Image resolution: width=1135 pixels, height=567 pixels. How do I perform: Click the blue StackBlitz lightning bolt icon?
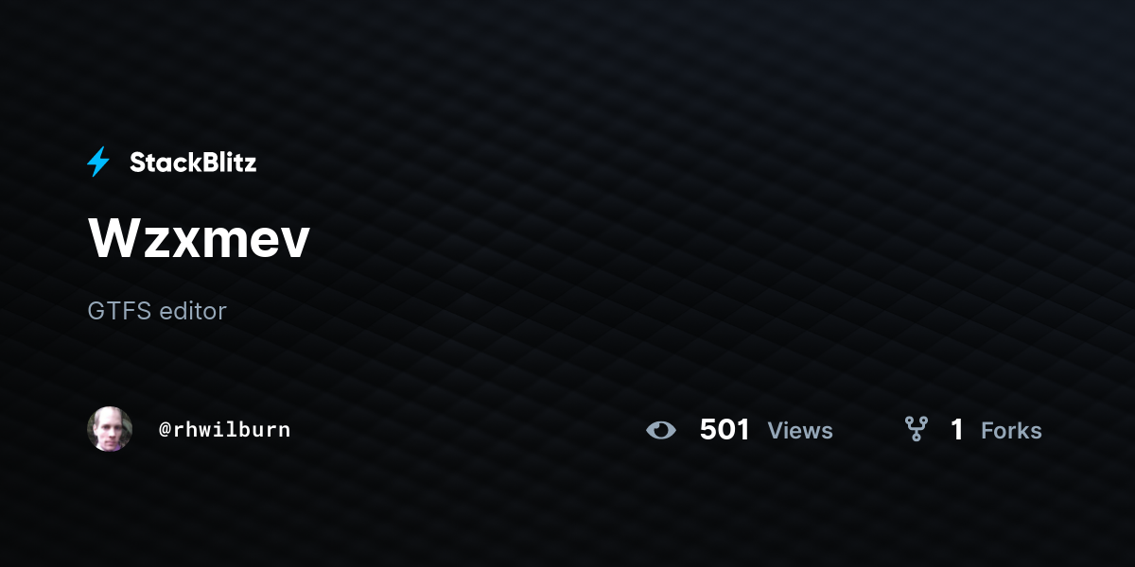pos(98,163)
